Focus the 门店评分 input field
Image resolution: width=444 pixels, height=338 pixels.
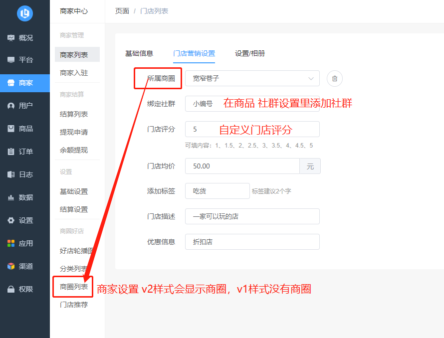point(252,129)
